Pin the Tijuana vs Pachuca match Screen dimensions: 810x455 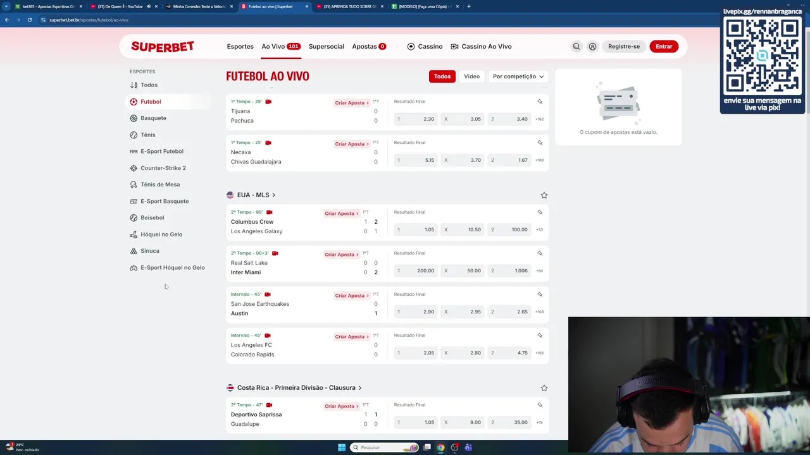tap(540, 102)
